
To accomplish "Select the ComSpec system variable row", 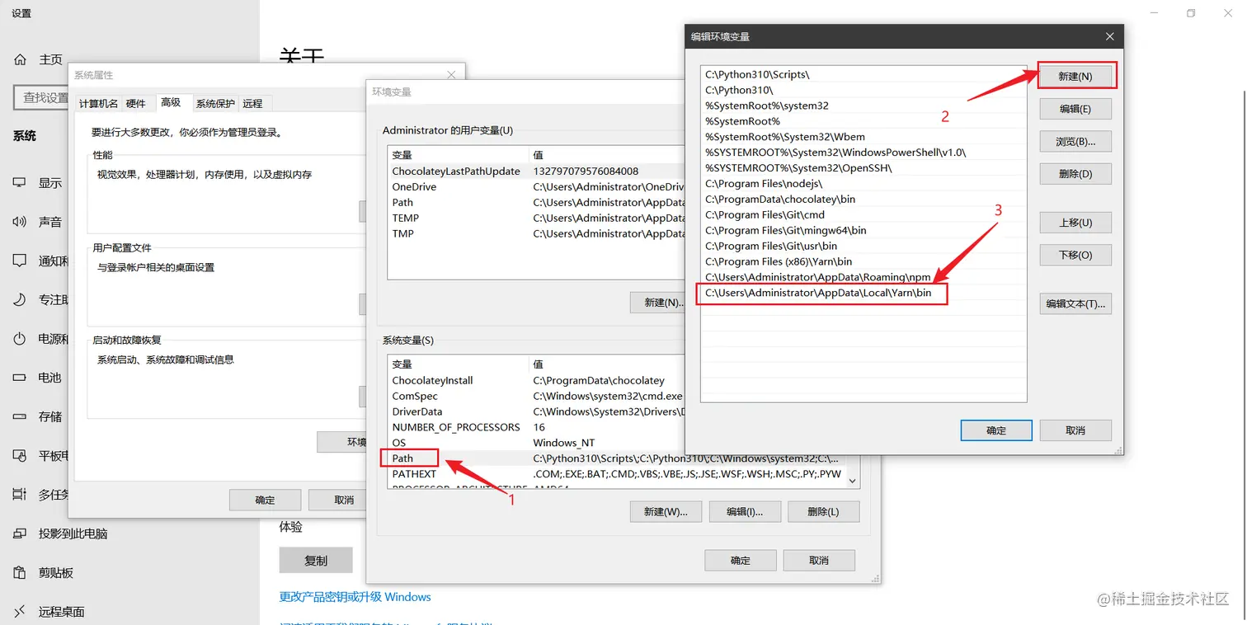I will pyautogui.click(x=536, y=396).
